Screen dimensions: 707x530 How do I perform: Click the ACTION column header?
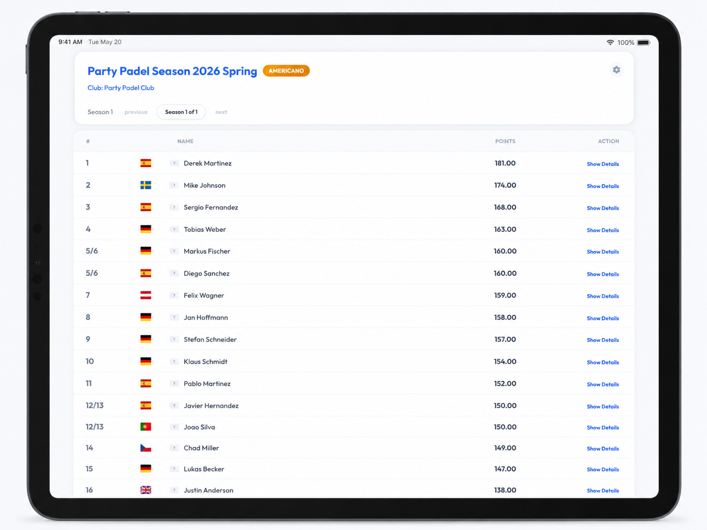click(608, 142)
